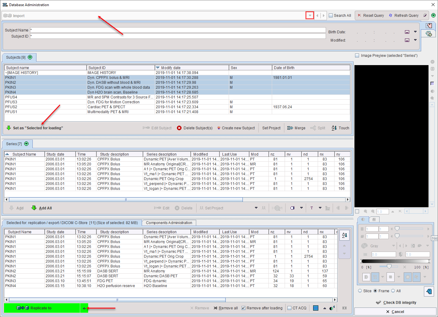The image size is (438, 317).
Task: Click the Refresh Query blue arrows icon
Action: click(391, 15)
